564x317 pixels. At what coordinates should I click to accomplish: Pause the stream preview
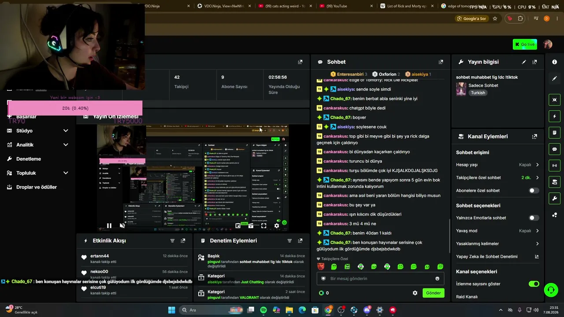109,226
